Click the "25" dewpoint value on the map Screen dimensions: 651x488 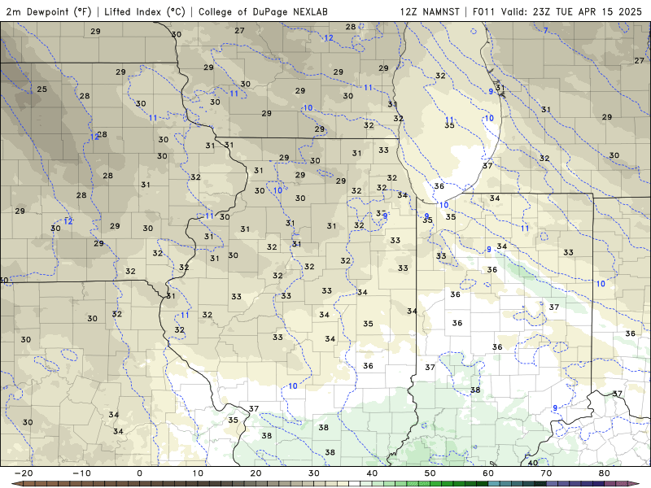[x=42, y=89]
